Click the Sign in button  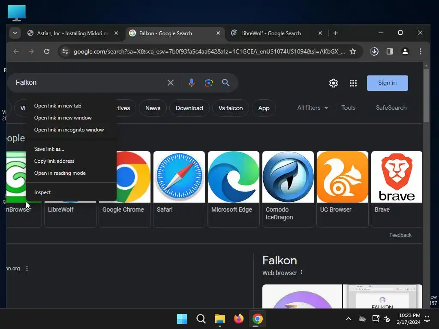387,83
